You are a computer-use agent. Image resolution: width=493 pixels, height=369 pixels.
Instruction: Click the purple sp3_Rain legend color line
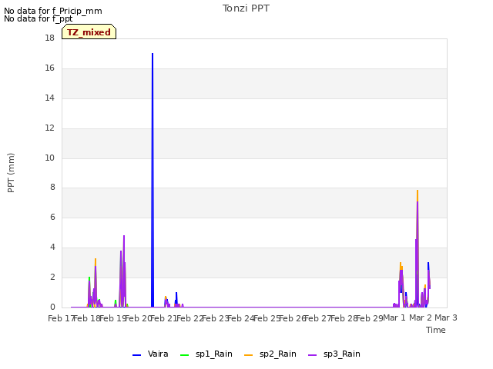[313, 355]
